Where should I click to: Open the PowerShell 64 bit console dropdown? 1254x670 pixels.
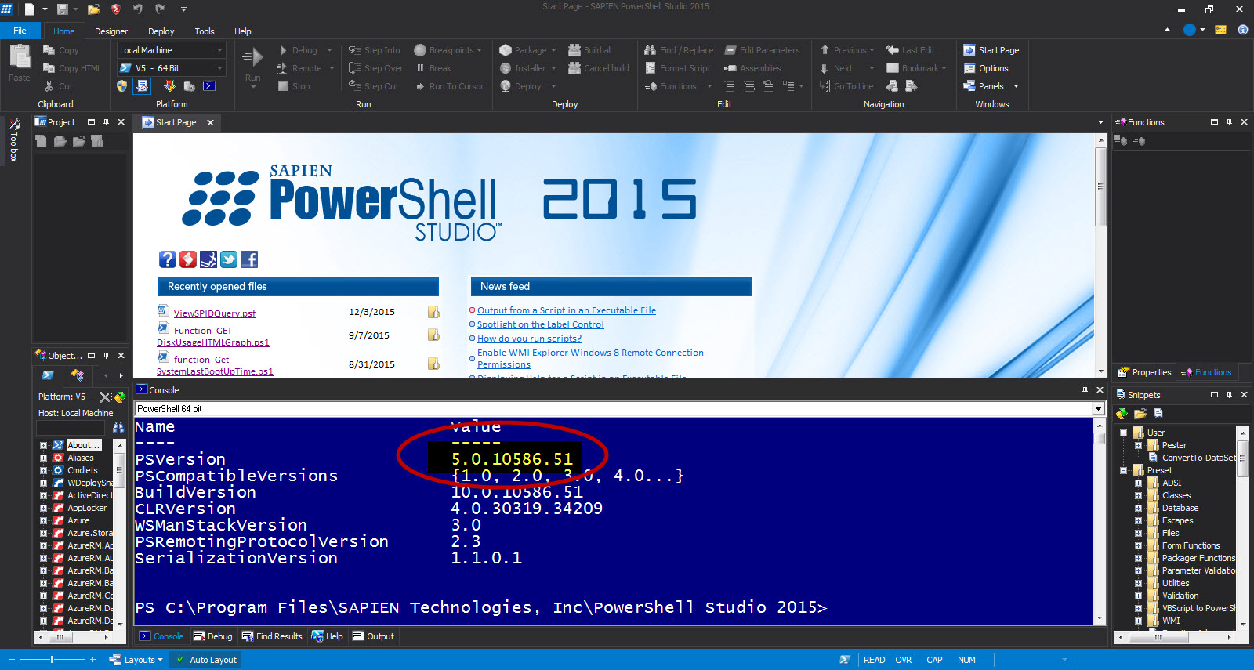[x=1098, y=409]
